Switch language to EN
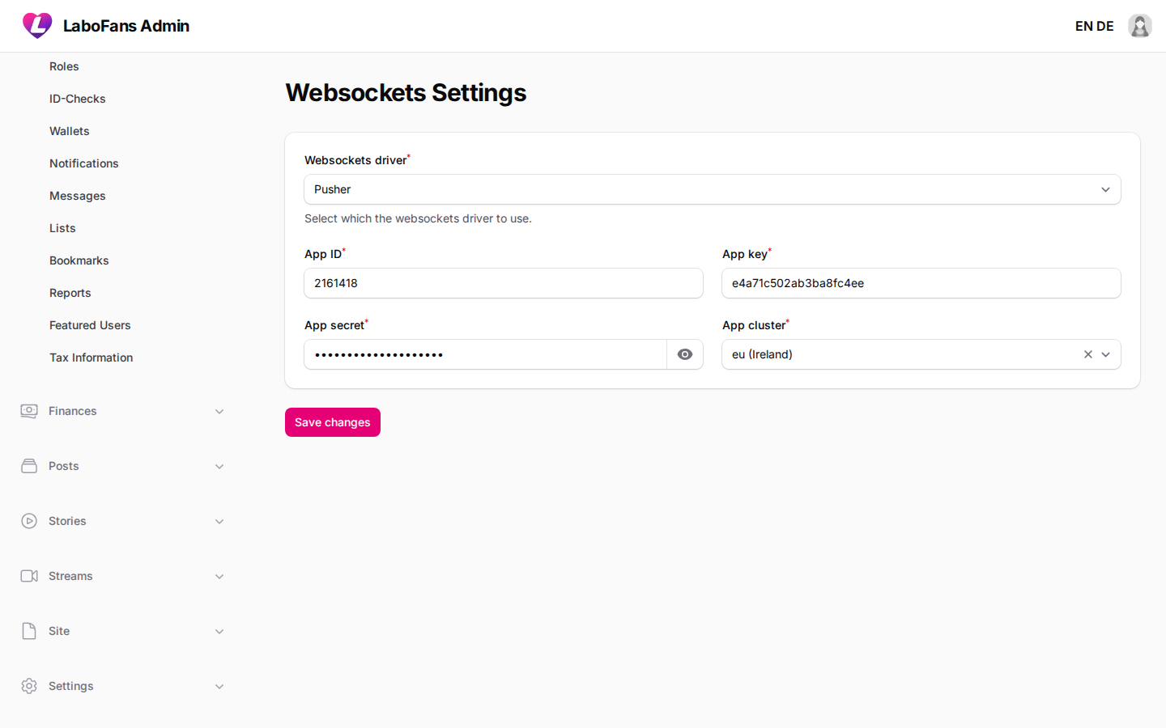 (1084, 26)
